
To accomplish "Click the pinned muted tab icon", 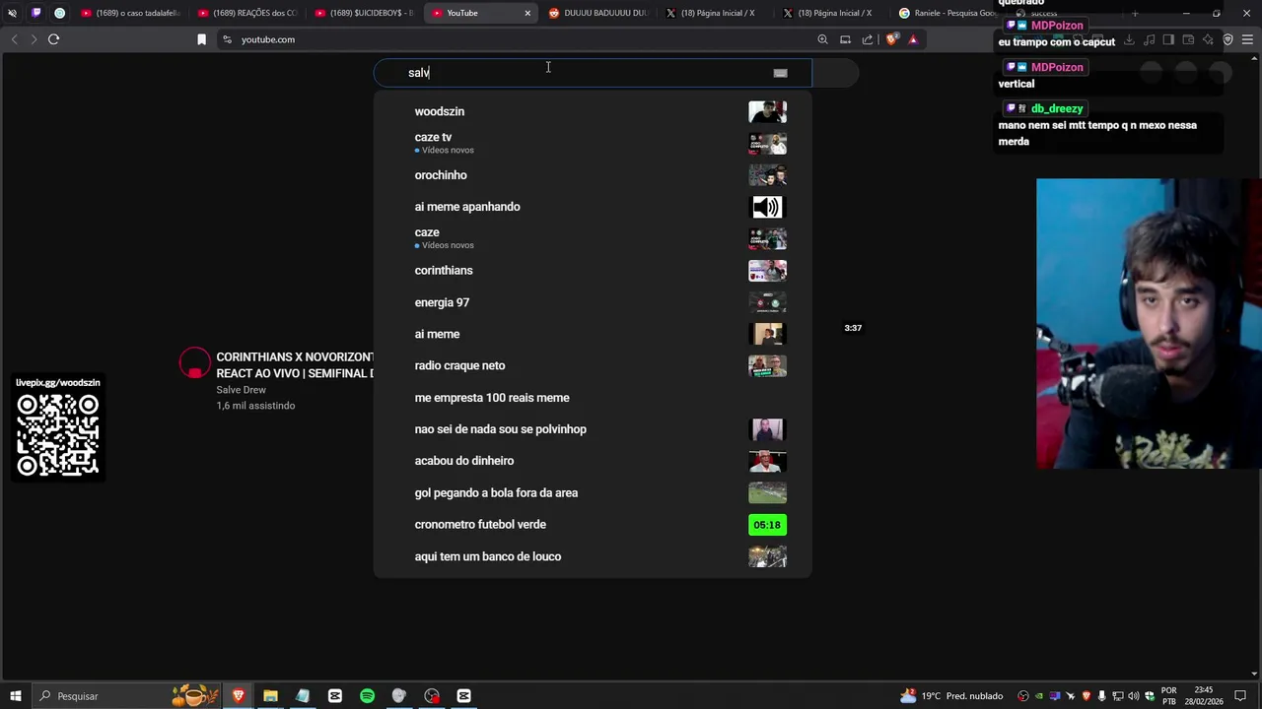I will [x=12, y=13].
